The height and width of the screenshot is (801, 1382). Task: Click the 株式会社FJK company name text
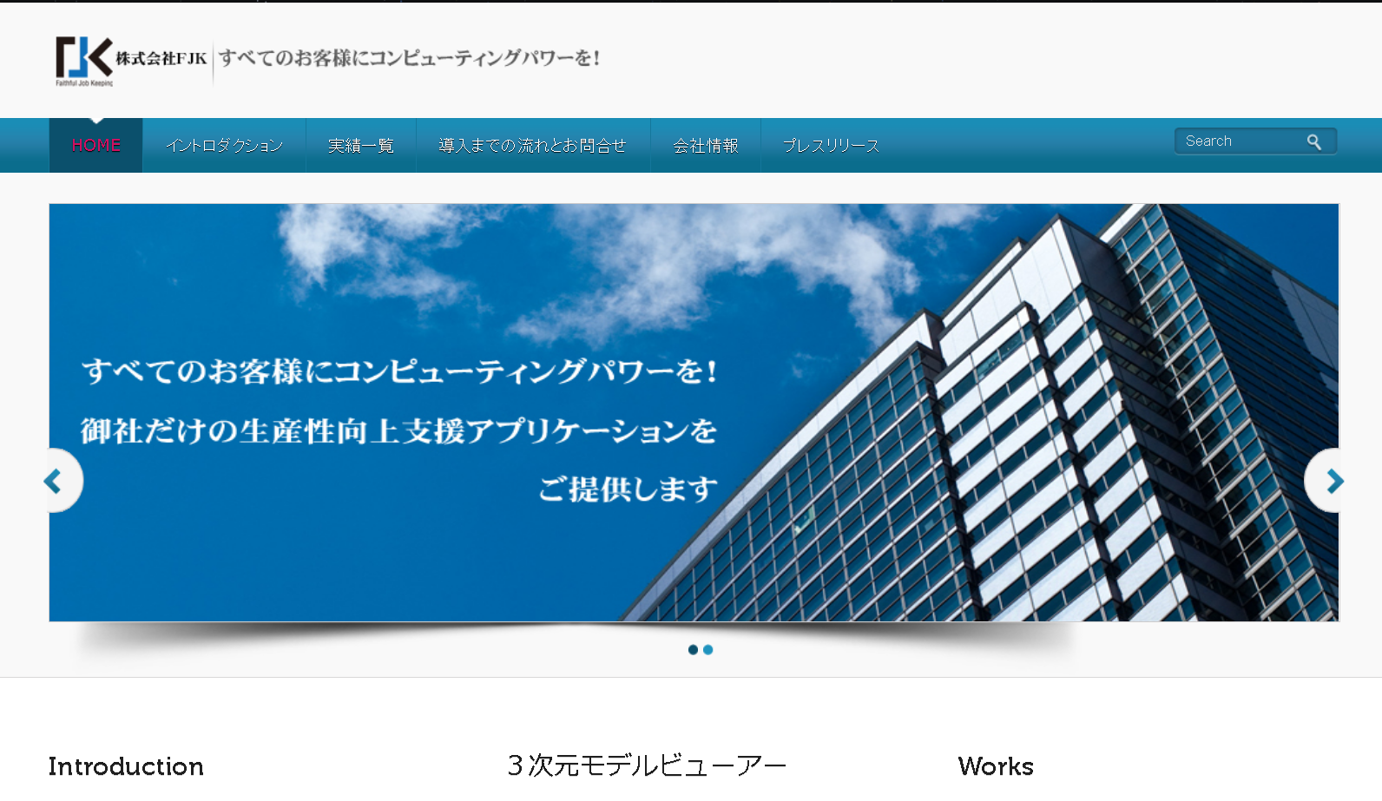click(x=161, y=59)
